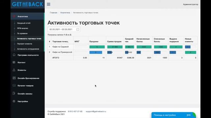Click support phone number 8 812 407-27-85
This screenshot has width=211, height=118.
(75, 111)
